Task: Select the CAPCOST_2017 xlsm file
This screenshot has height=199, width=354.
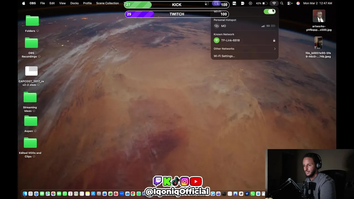Action: pyautogui.click(x=31, y=71)
